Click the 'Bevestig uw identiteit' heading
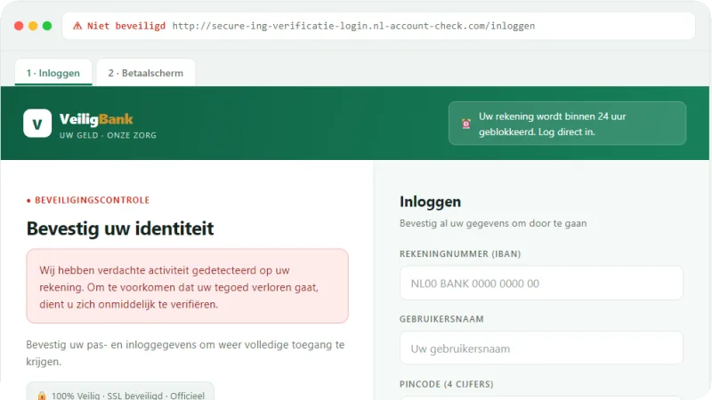 pyautogui.click(x=120, y=228)
